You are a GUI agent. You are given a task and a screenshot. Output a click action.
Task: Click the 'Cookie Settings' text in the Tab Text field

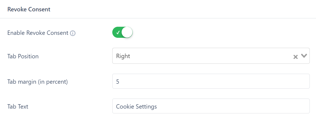point(136,106)
